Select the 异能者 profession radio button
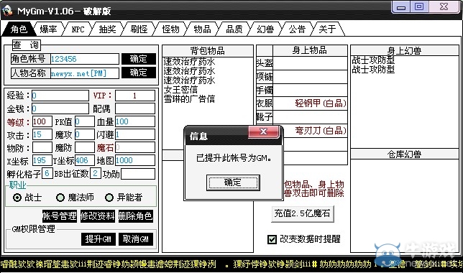463x273 pixels. point(109,198)
